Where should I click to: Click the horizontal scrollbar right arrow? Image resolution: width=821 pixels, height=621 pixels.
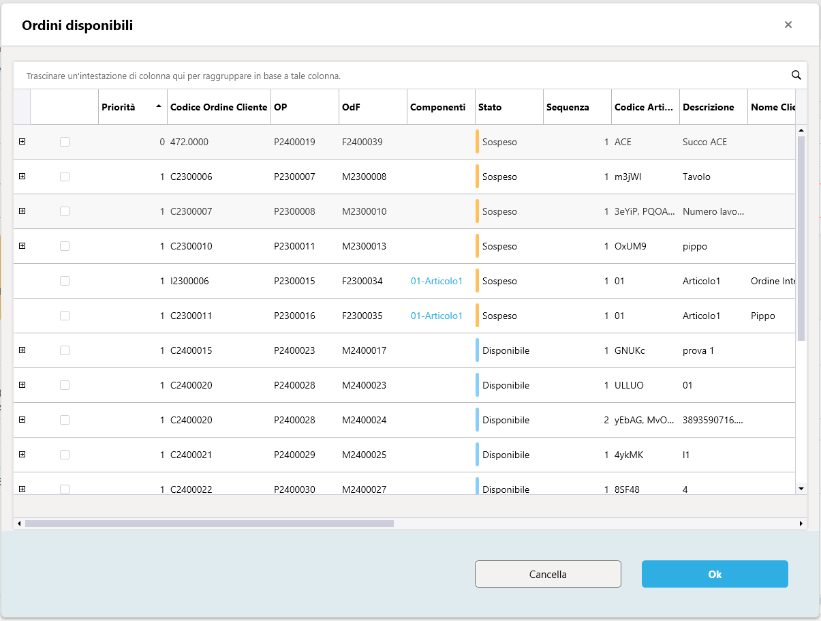point(801,524)
